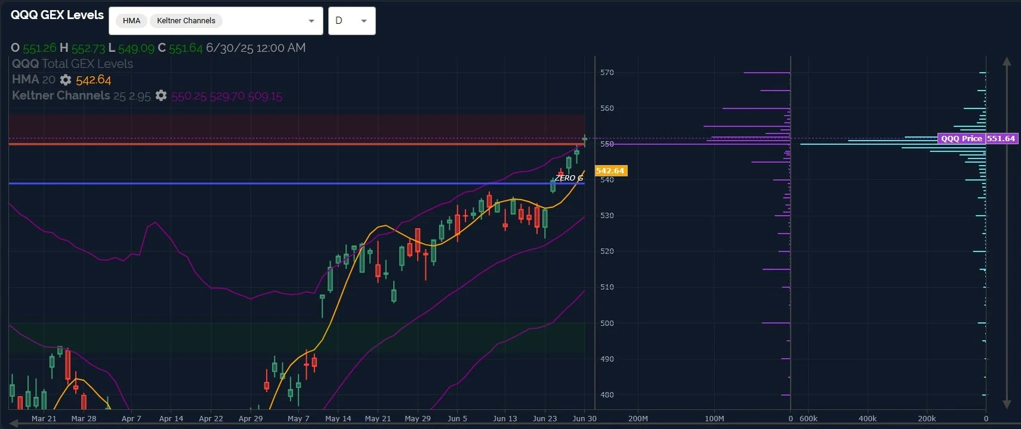Screen dimensions: 1021x429
Task: Click the Apr 22 date label
Action: [x=211, y=419]
